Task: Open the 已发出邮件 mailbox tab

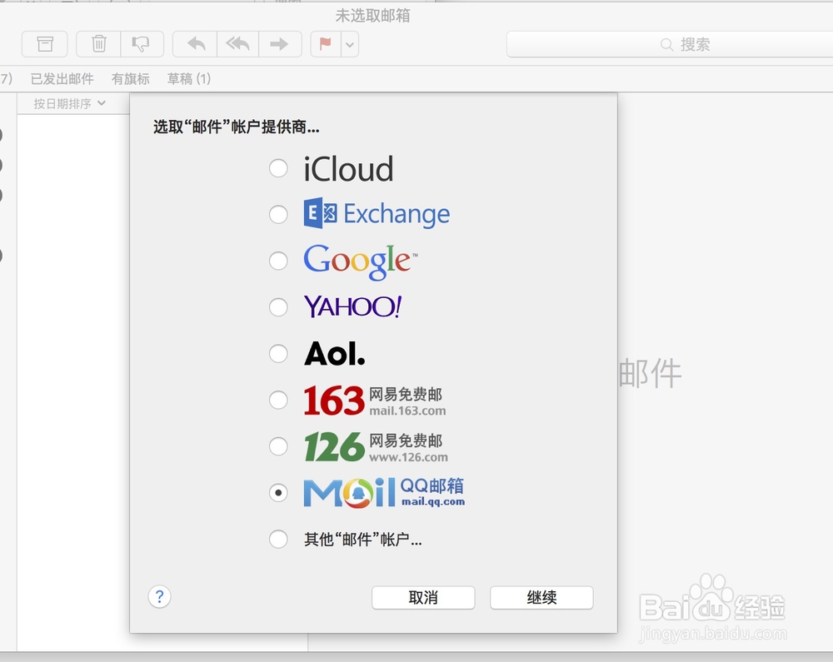Action: tap(62, 79)
